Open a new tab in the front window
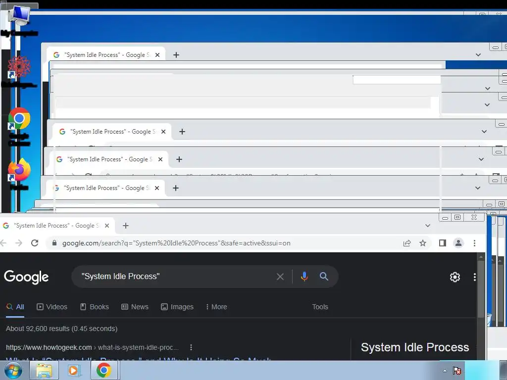Image resolution: width=507 pixels, height=380 pixels. (x=125, y=226)
